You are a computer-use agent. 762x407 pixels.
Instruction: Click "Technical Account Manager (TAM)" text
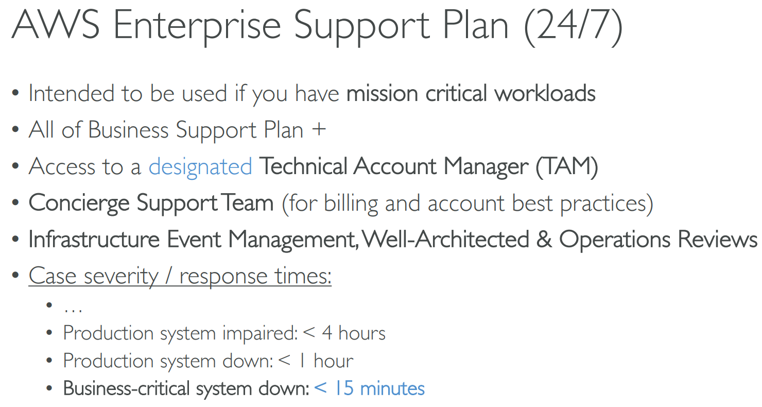pos(428,166)
